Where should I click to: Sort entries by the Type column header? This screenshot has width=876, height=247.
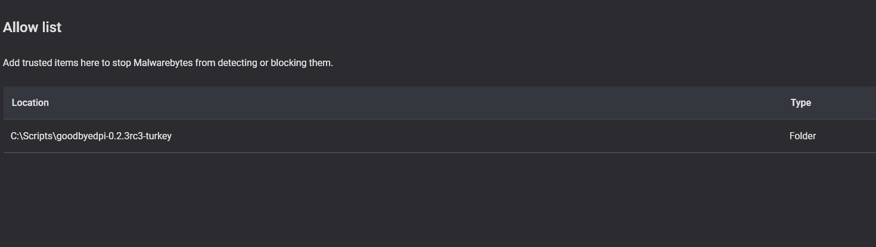coord(800,102)
